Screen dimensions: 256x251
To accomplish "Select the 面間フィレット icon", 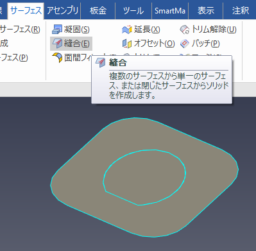I will [57, 58].
